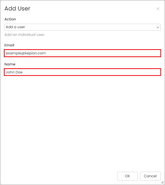Click the blank area below Name field
Image resolution: width=165 pixels, height=185 pixels.
click(82, 123)
